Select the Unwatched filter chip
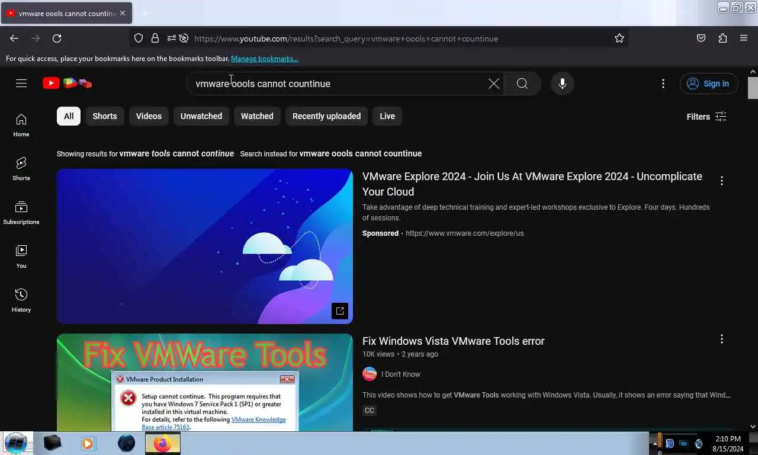Screen dimensions: 758x455 coord(201,116)
